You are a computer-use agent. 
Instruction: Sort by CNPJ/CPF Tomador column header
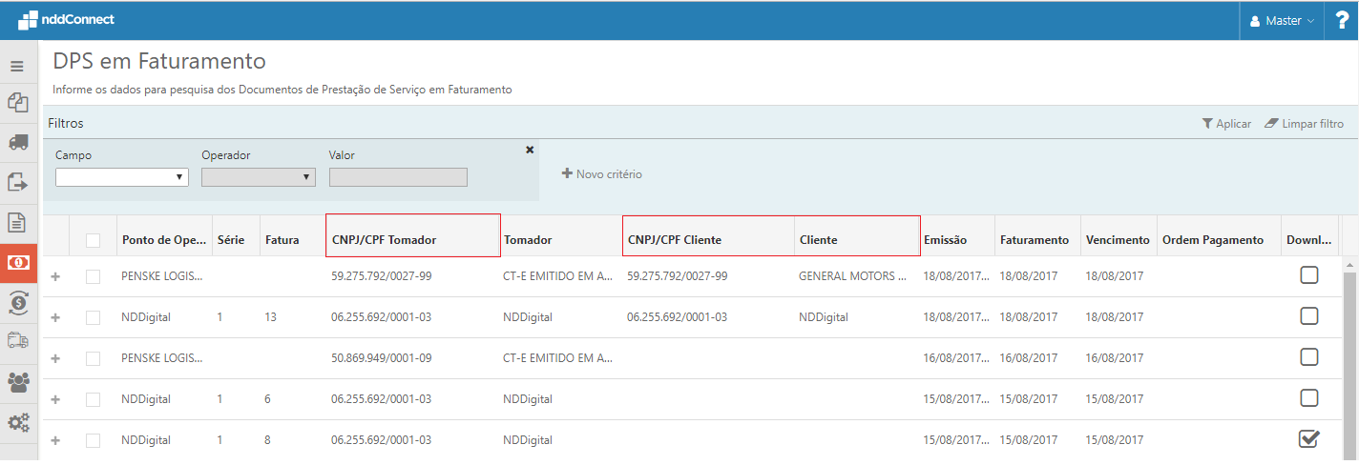(384, 240)
